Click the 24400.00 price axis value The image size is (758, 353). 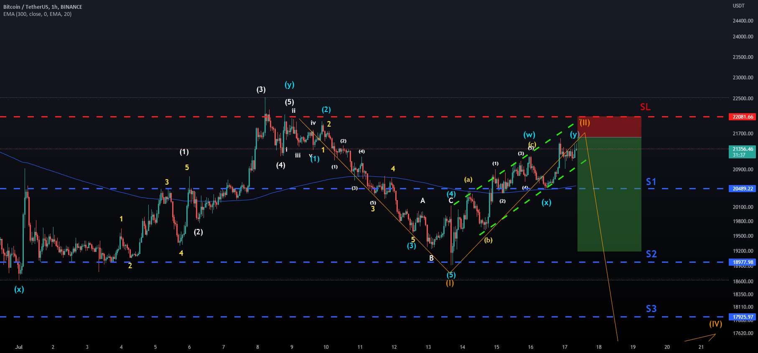[x=743, y=21]
